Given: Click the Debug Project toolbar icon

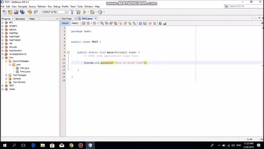Looking at the screenshot, I should pos(92,12).
